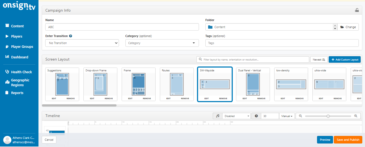This screenshot has width=365, height=147.
Task: Select the Suggestions layout thumbnail
Action: [62, 84]
